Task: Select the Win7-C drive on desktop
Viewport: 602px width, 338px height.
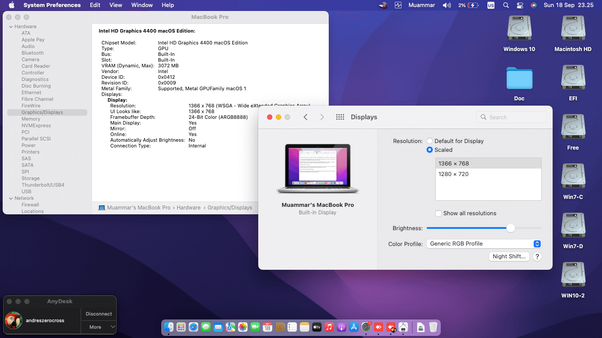Action: click(x=573, y=177)
